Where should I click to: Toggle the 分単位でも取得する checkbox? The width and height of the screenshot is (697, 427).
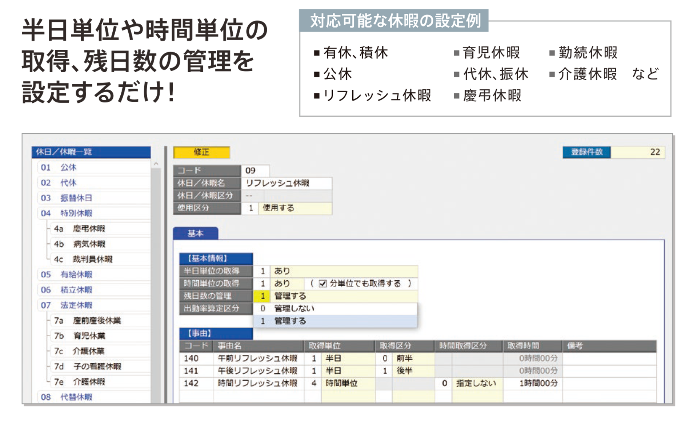pyautogui.click(x=323, y=284)
